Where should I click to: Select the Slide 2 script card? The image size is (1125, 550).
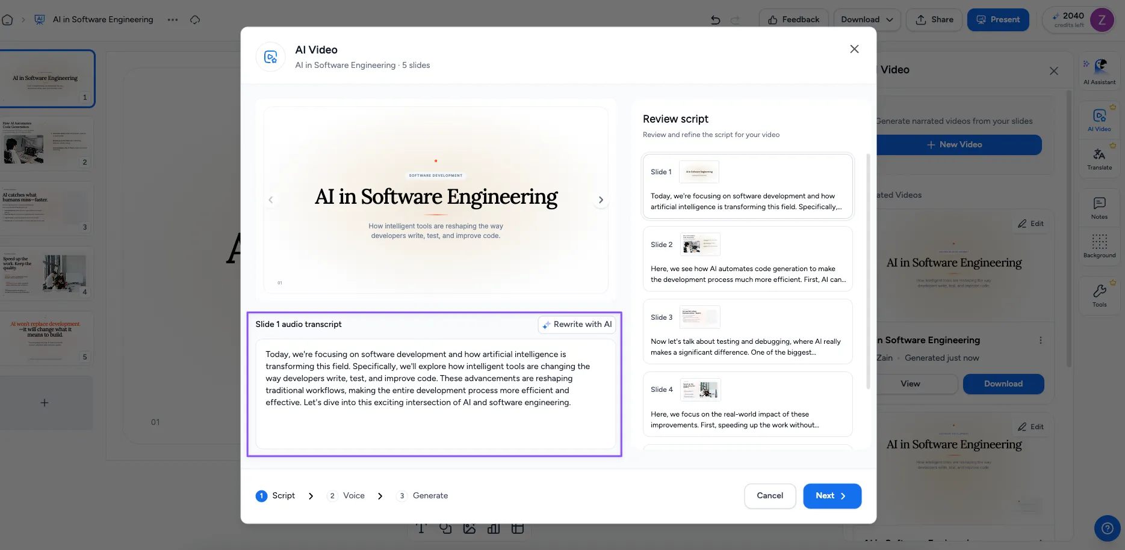(x=748, y=258)
